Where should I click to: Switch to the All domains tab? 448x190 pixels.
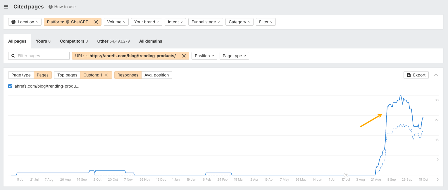(x=151, y=41)
